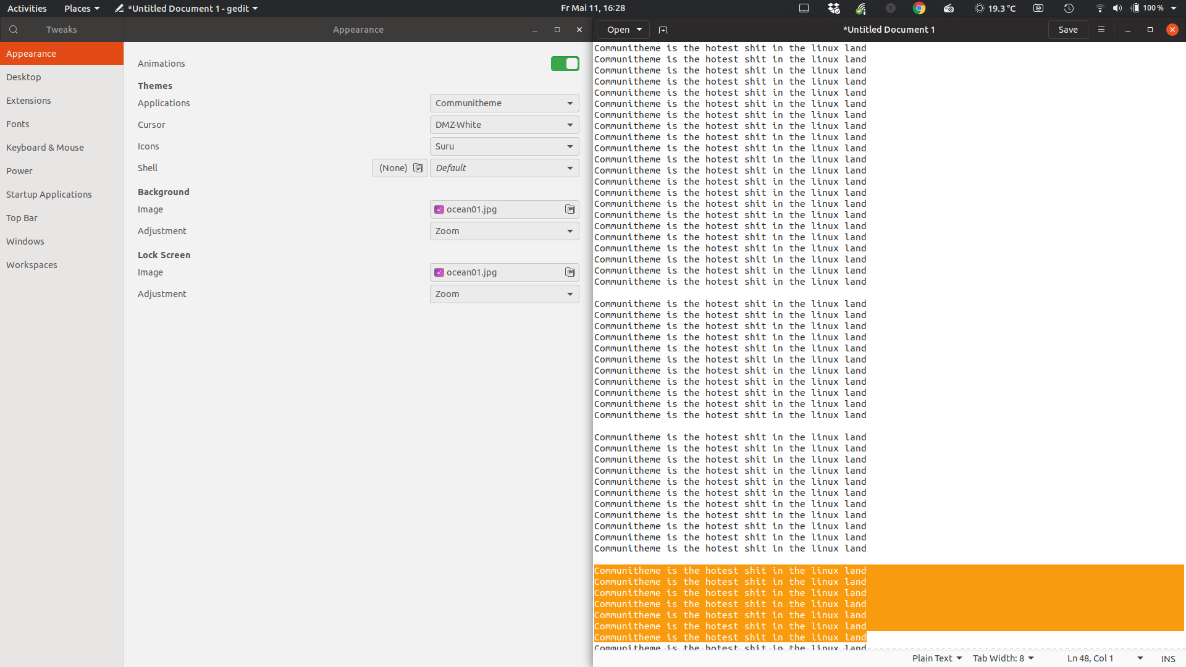The height and width of the screenshot is (667, 1186).
Task: Select Keyboard & Mouse in Tweaks sidebar
Action: [45, 148]
